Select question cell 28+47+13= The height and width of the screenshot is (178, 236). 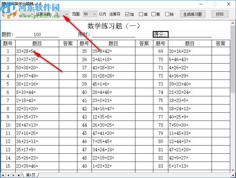[x=37, y=125]
